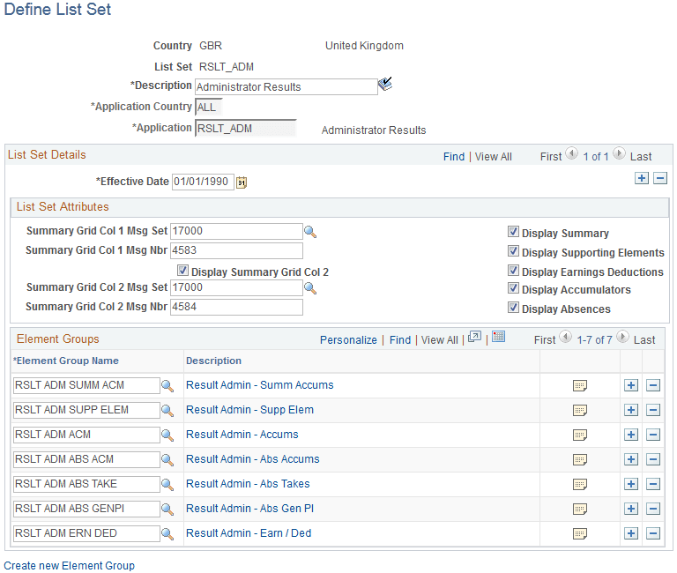Click Create new Element Group link
The image size is (677, 573).
[x=69, y=566]
